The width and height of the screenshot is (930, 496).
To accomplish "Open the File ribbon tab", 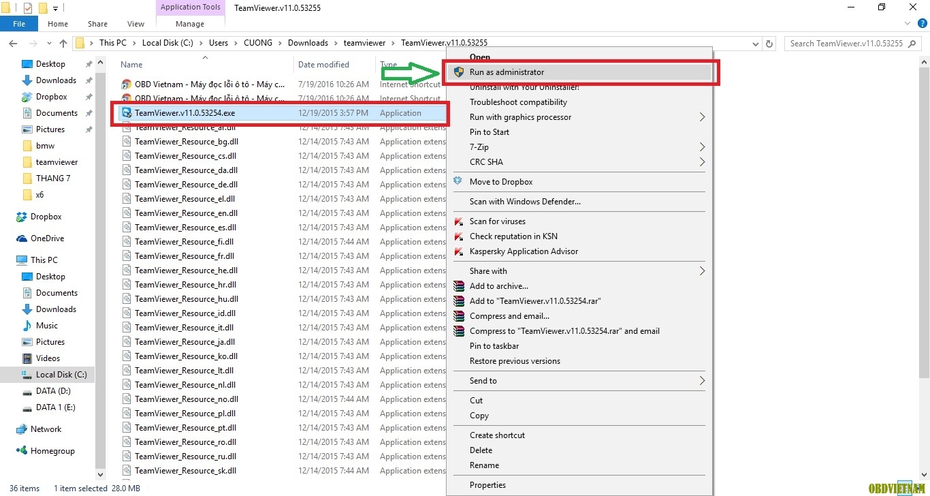I will tap(19, 24).
